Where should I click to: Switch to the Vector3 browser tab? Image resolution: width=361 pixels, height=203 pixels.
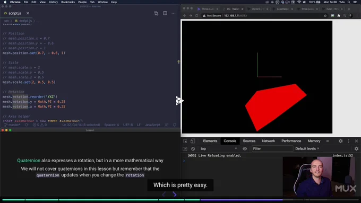tap(257, 9)
